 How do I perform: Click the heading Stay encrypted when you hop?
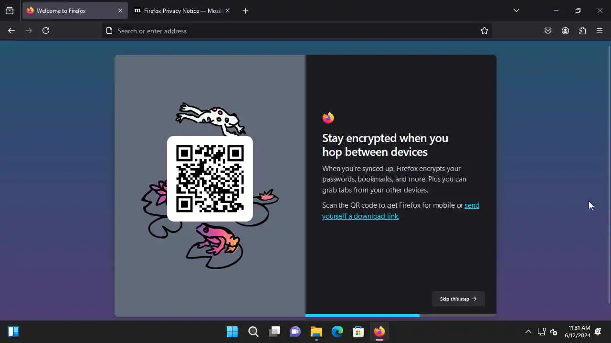point(385,145)
